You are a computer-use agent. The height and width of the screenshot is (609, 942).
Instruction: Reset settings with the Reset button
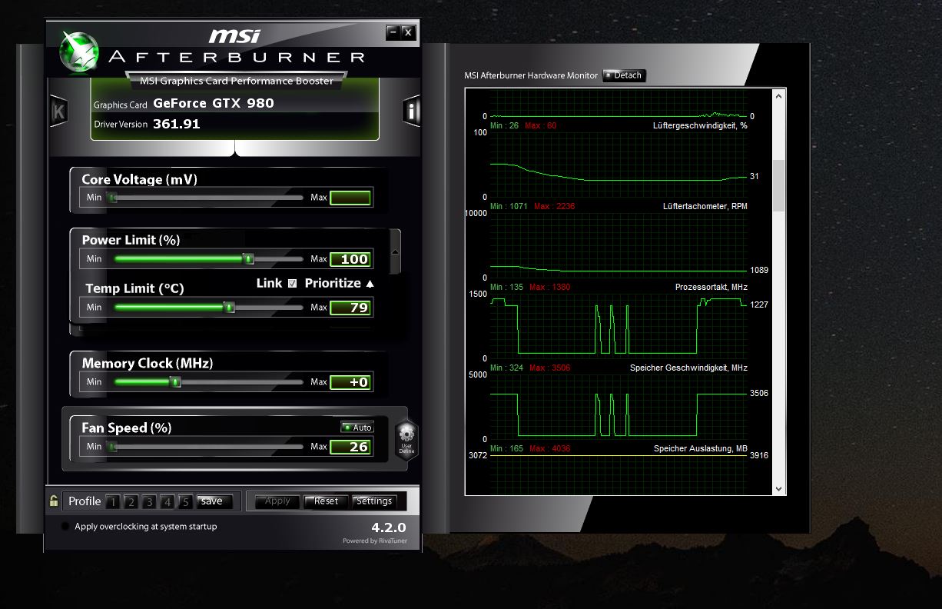[x=326, y=501]
